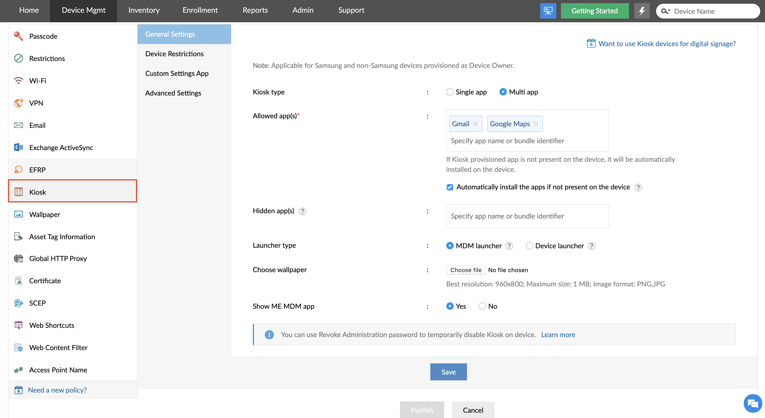Click the Save button
This screenshot has height=418, width=765.
(448, 372)
